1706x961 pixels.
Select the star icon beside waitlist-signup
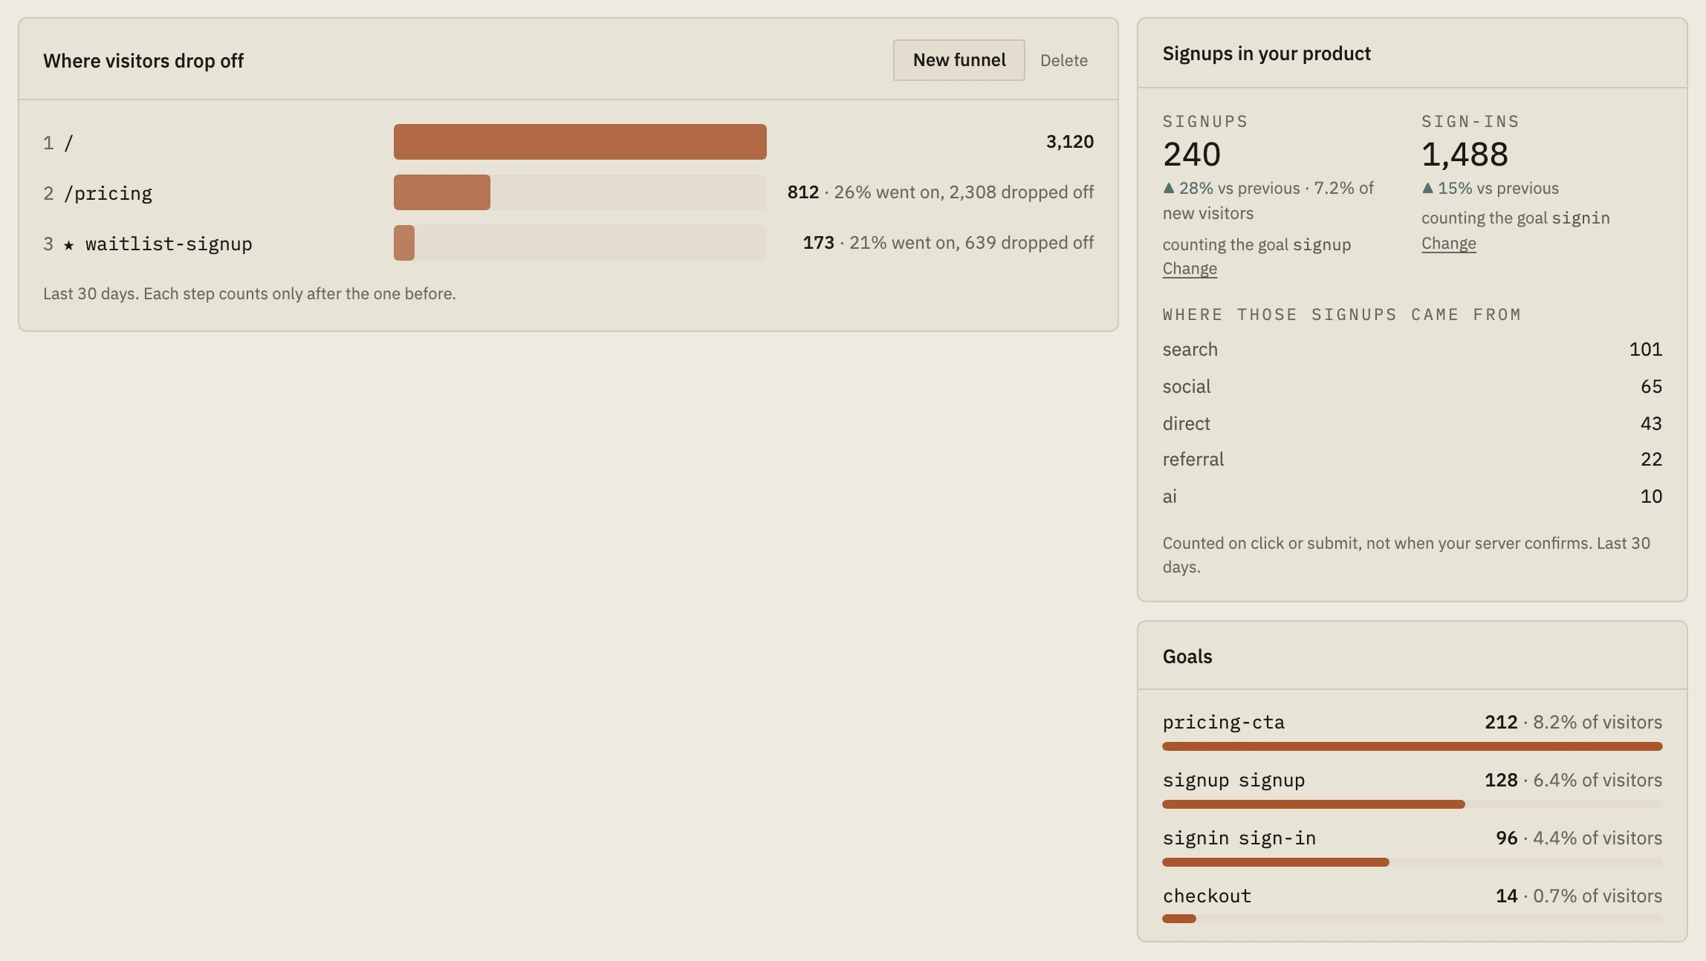(x=68, y=244)
